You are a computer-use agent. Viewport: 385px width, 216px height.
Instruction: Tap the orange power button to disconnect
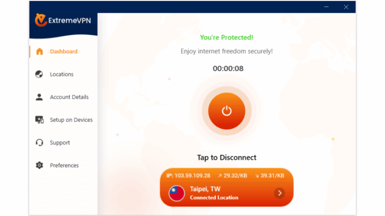[x=227, y=111]
